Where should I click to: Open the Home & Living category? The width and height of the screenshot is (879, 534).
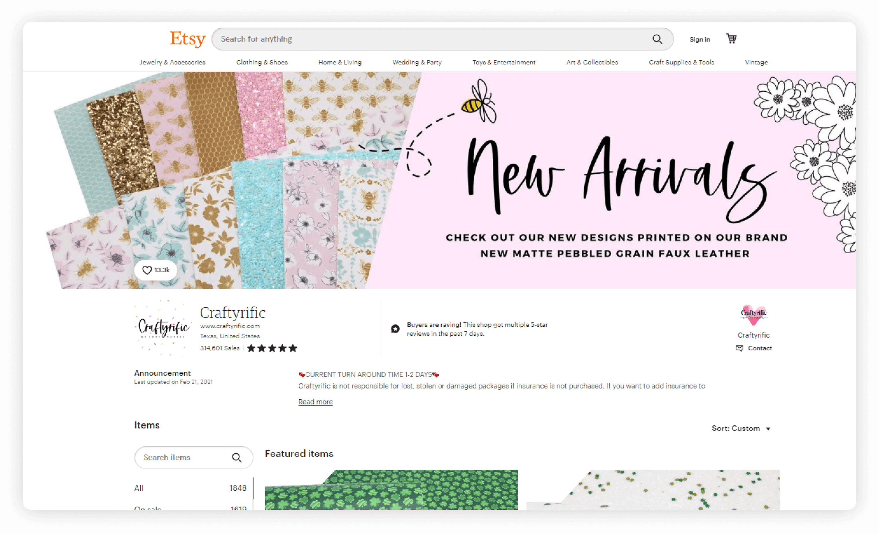[340, 62]
